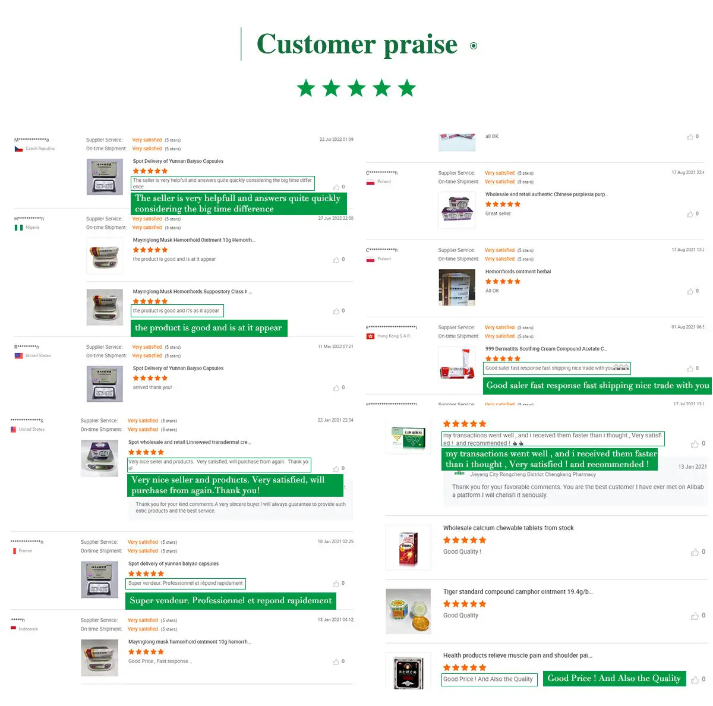Click the Tiger camphor ointment product thumbnail
713x706 pixels.
[408, 611]
